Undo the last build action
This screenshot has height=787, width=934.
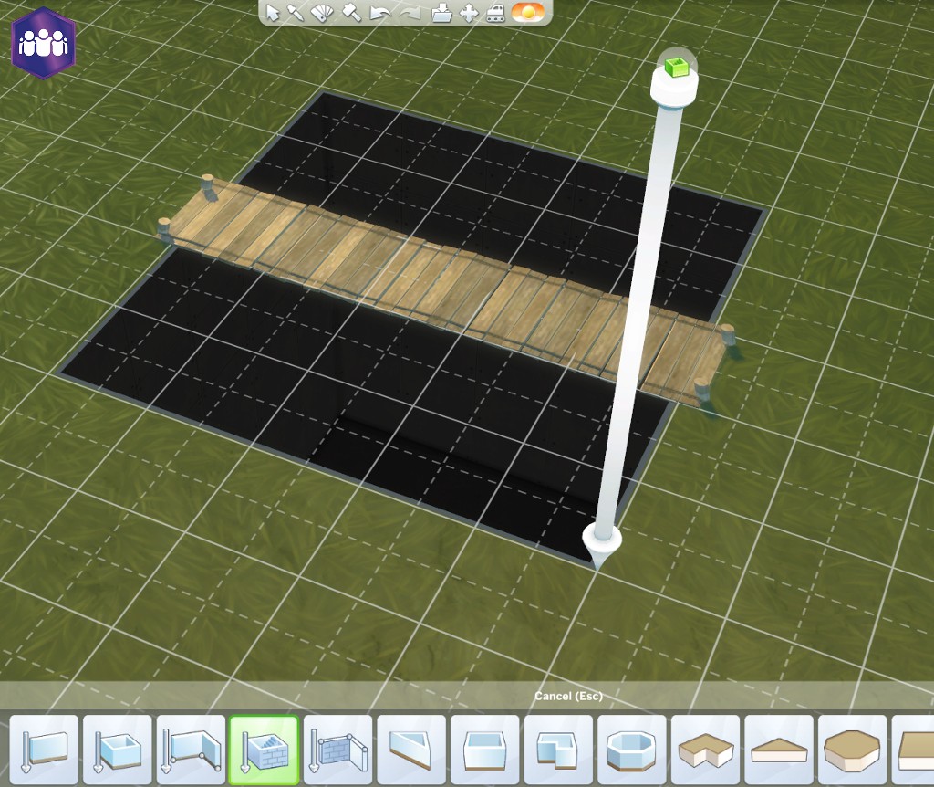pyautogui.click(x=379, y=13)
